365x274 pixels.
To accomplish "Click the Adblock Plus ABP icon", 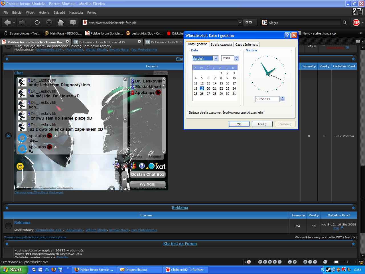I will pyautogui.click(x=356, y=23).
